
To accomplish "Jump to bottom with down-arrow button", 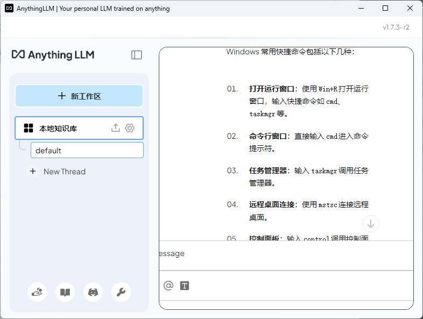I will click(371, 224).
